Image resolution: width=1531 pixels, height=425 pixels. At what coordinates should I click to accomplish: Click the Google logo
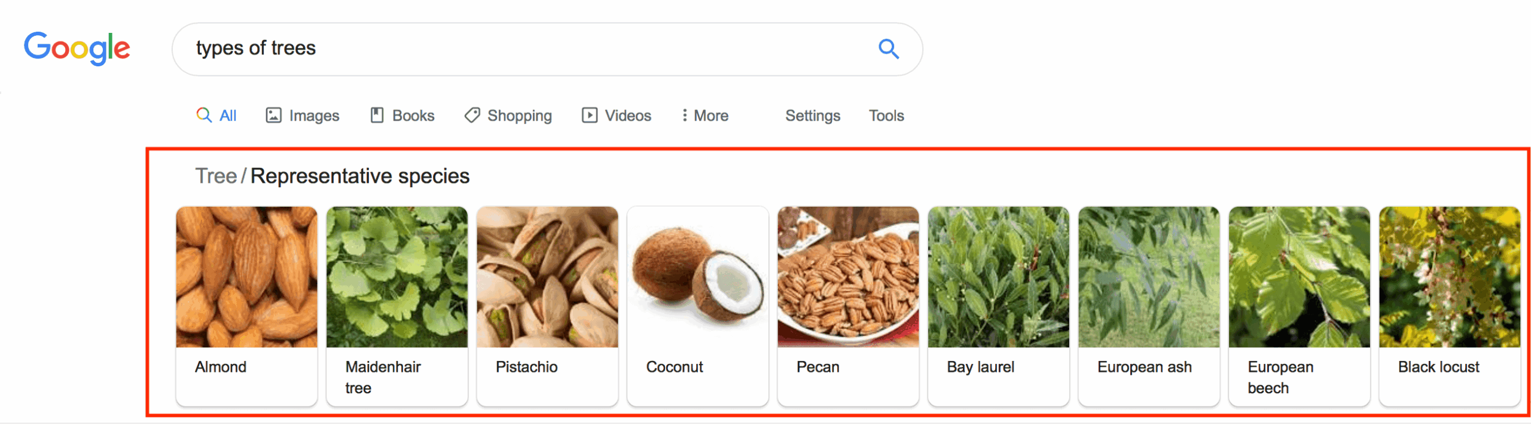point(77,48)
